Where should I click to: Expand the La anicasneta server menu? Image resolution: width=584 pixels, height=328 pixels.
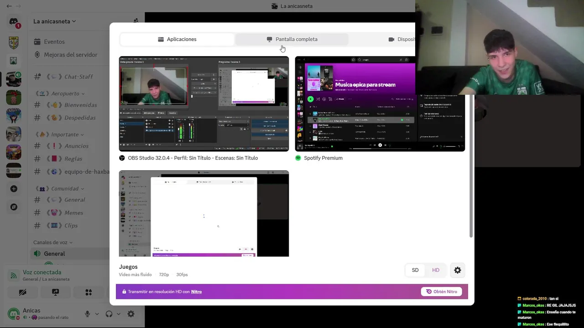[x=54, y=21]
